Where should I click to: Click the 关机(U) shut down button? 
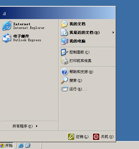pyautogui.click(x=103, y=137)
